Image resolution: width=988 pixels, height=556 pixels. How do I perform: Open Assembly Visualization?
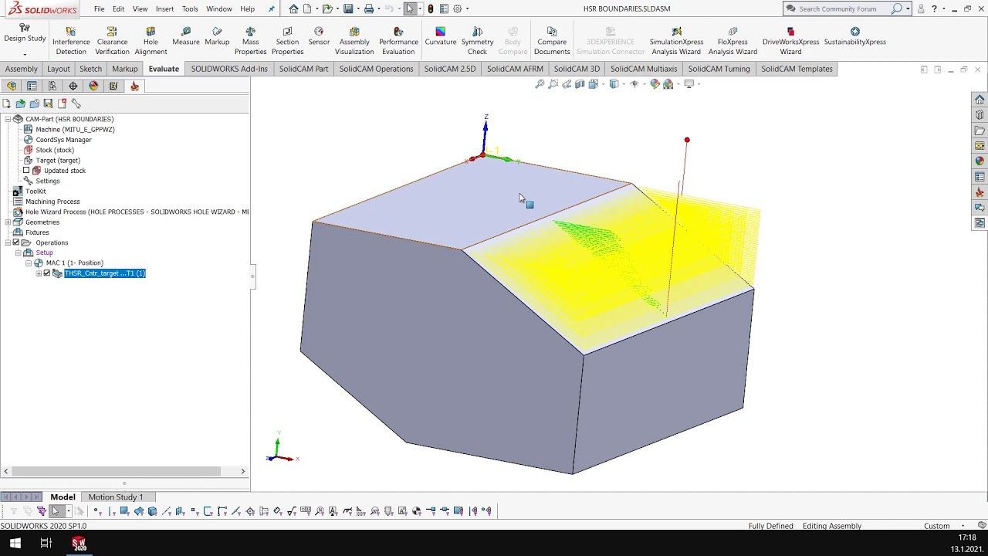354,41
